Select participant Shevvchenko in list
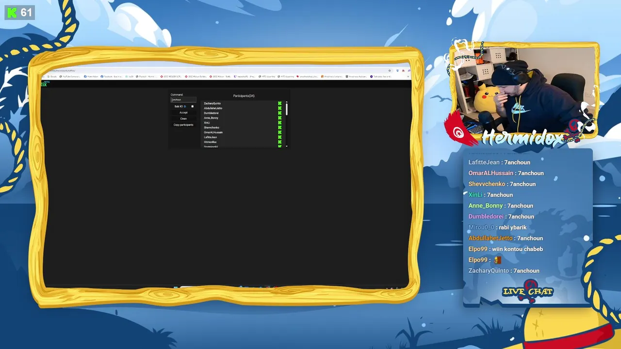 tap(212, 127)
